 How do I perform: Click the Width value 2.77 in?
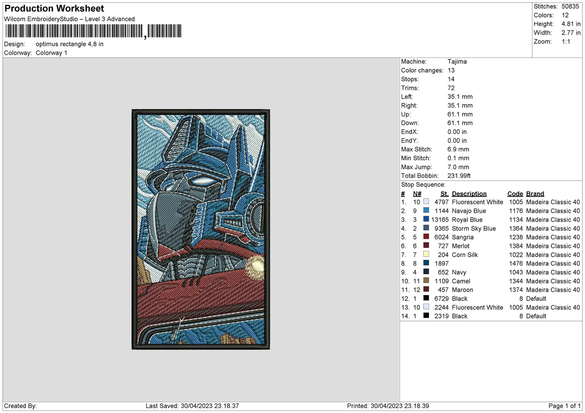point(571,33)
